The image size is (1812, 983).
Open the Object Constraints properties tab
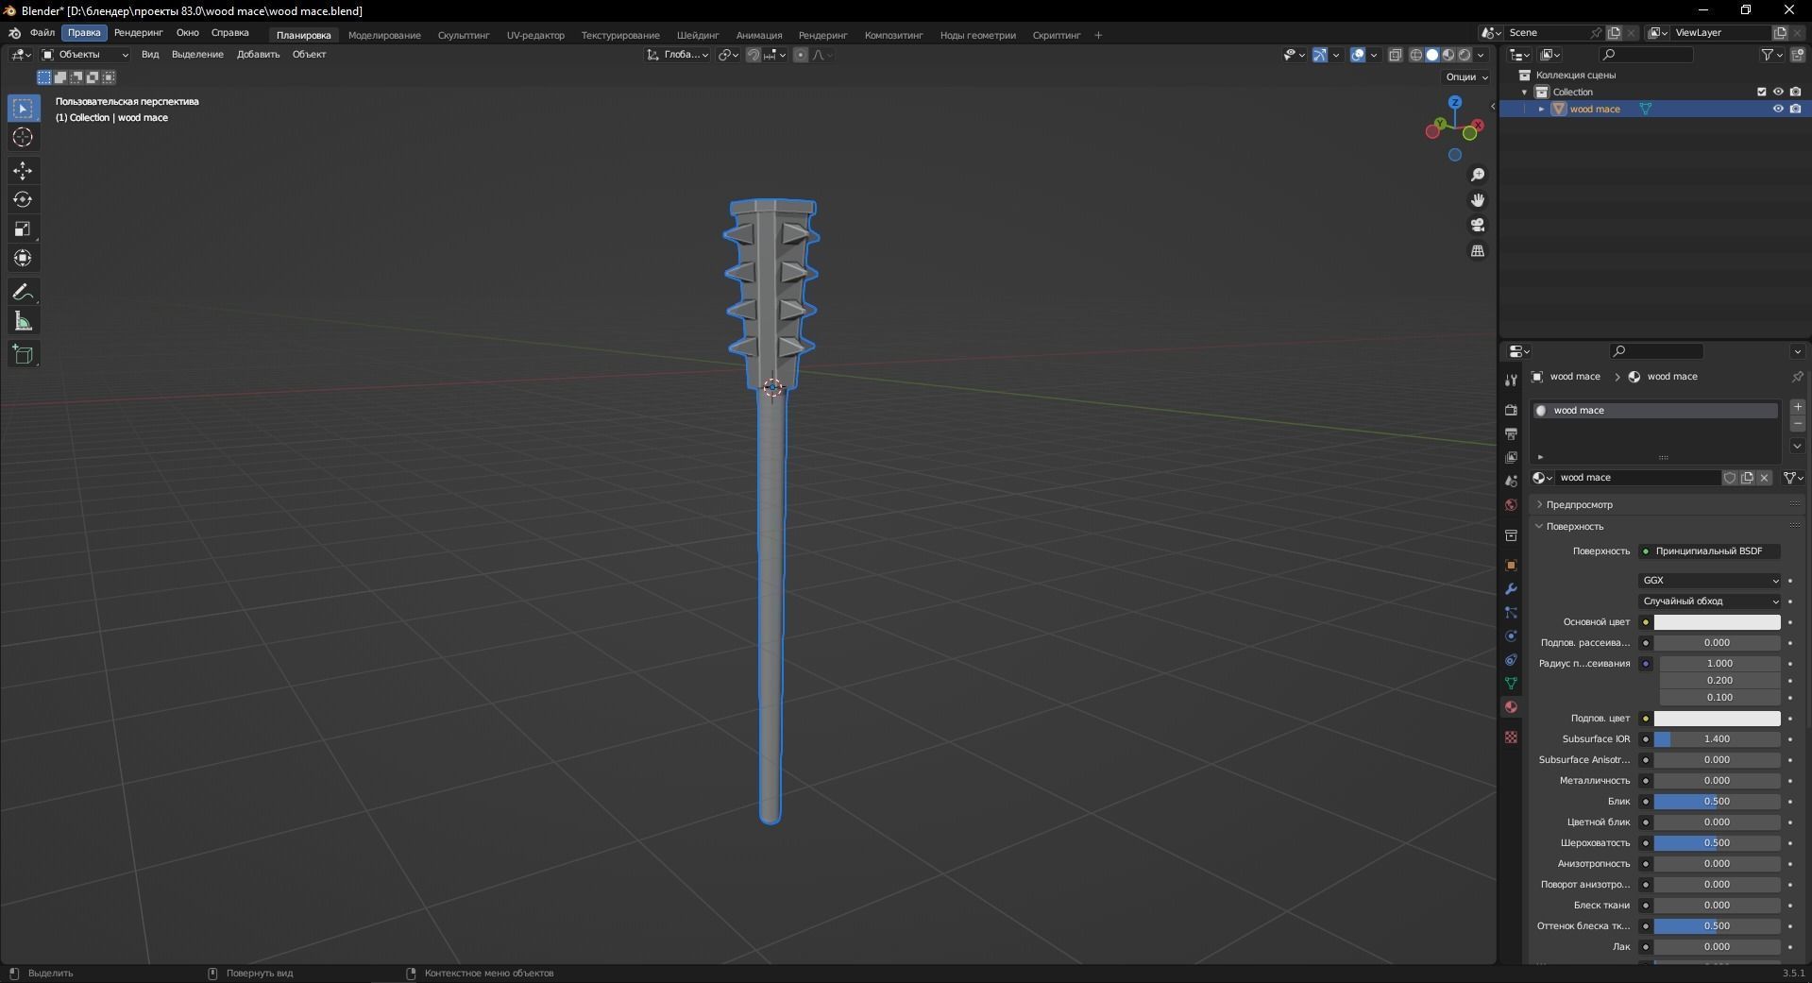pyautogui.click(x=1511, y=659)
